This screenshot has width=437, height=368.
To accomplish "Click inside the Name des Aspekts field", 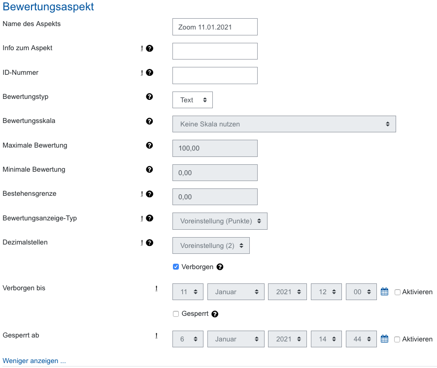I will click(x=215, y=27).
